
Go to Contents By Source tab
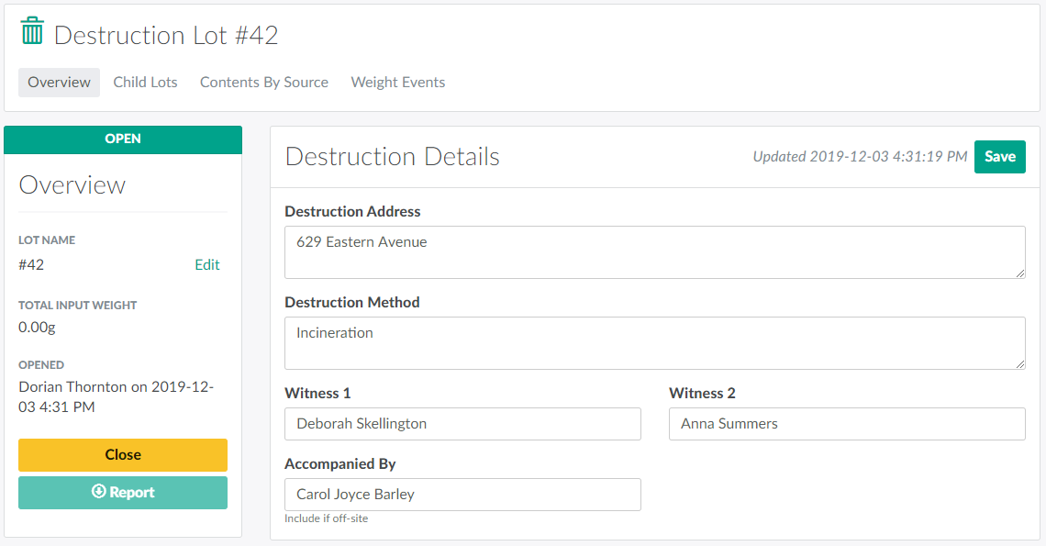(x=264, y=82)
